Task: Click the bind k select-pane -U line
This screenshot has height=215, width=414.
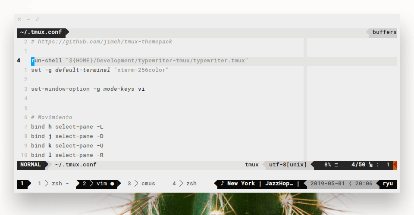Action: click(67, 146)
